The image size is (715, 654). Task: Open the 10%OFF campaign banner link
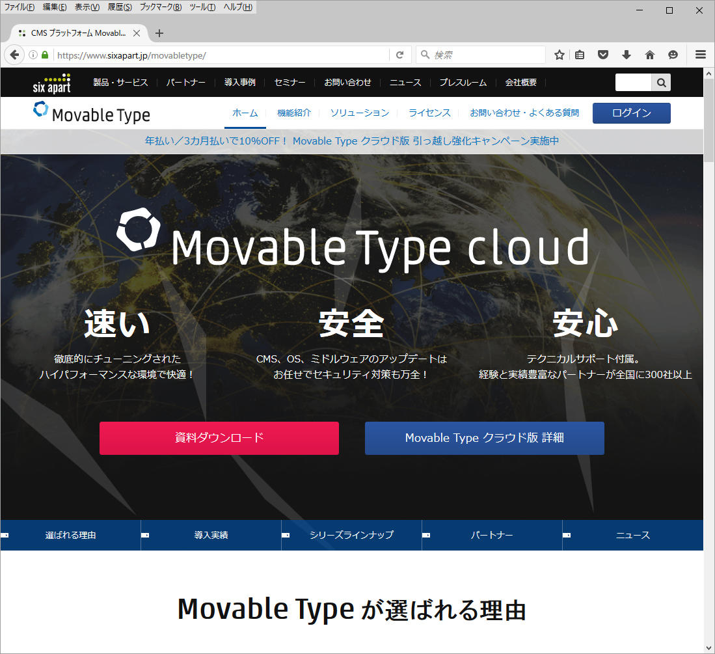tap(351, 141)
